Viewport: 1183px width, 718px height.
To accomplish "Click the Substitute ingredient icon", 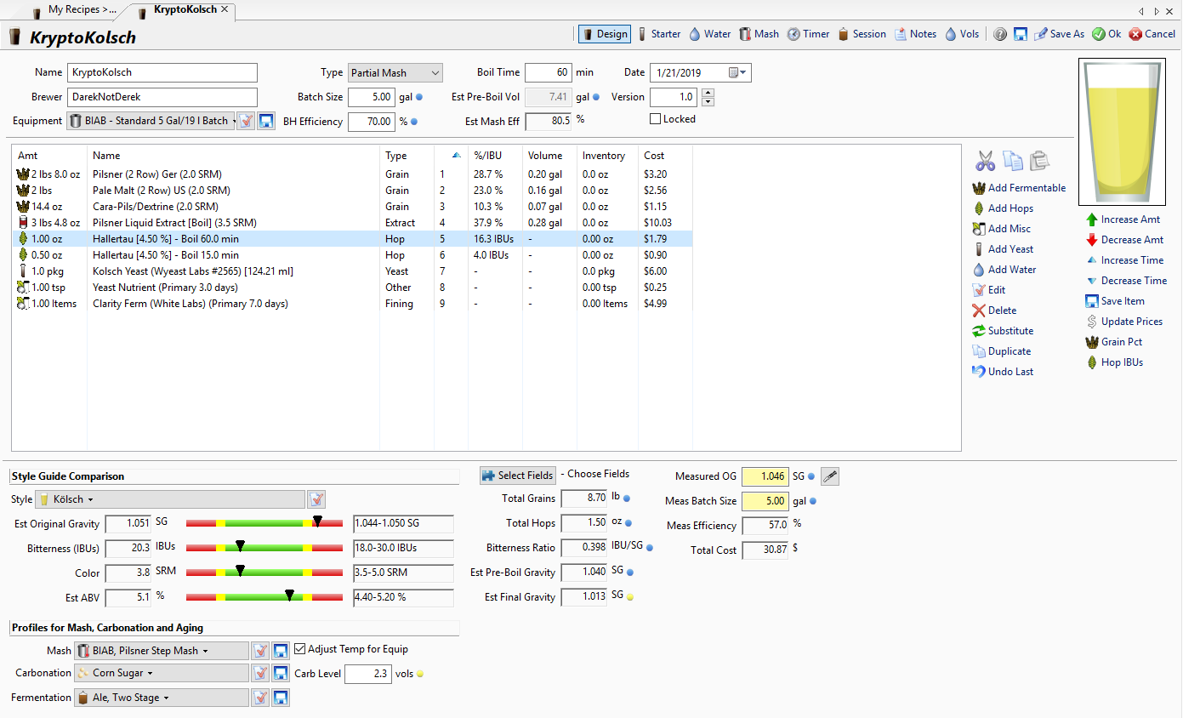I will click(x=980, y=331).
